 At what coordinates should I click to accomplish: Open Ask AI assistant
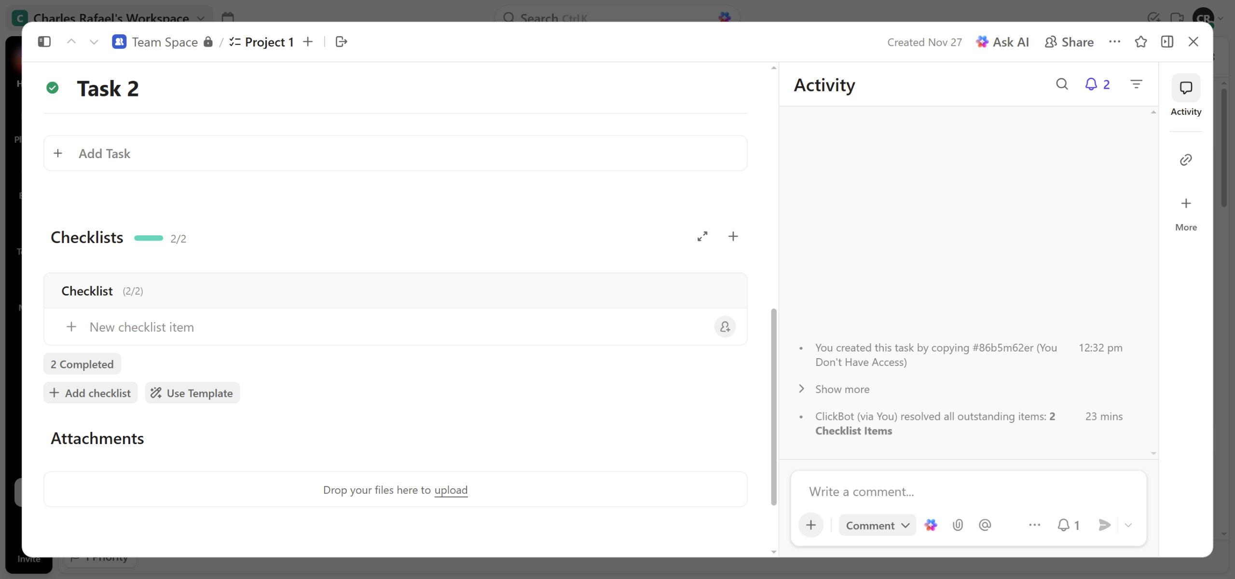(x=1002, y=42)
